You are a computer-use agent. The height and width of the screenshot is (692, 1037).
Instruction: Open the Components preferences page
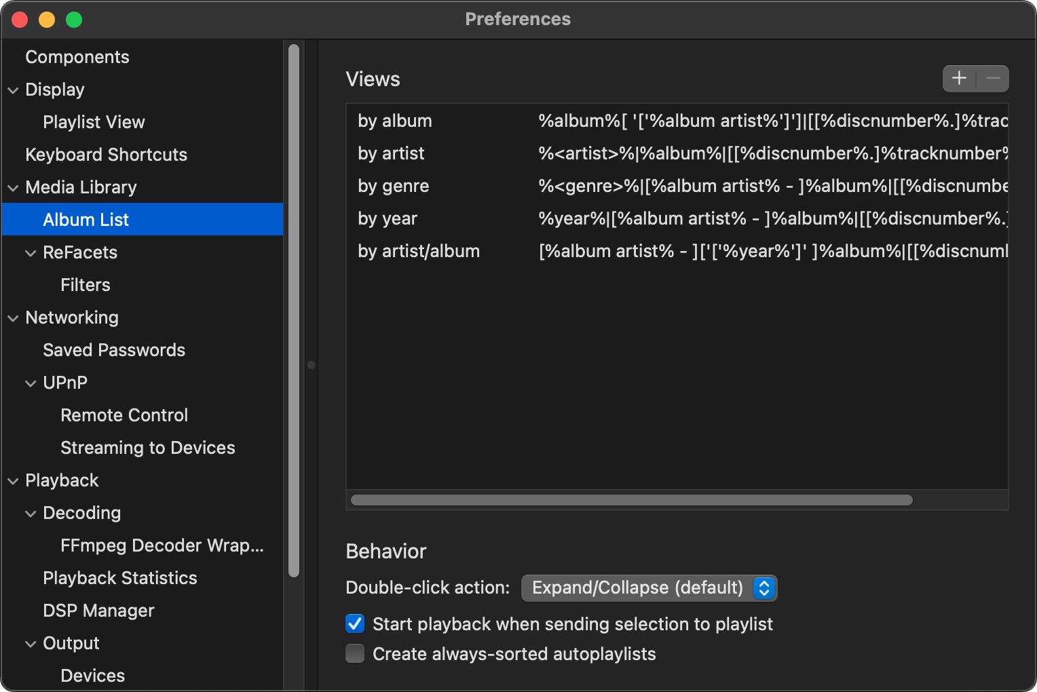(77, 57)
